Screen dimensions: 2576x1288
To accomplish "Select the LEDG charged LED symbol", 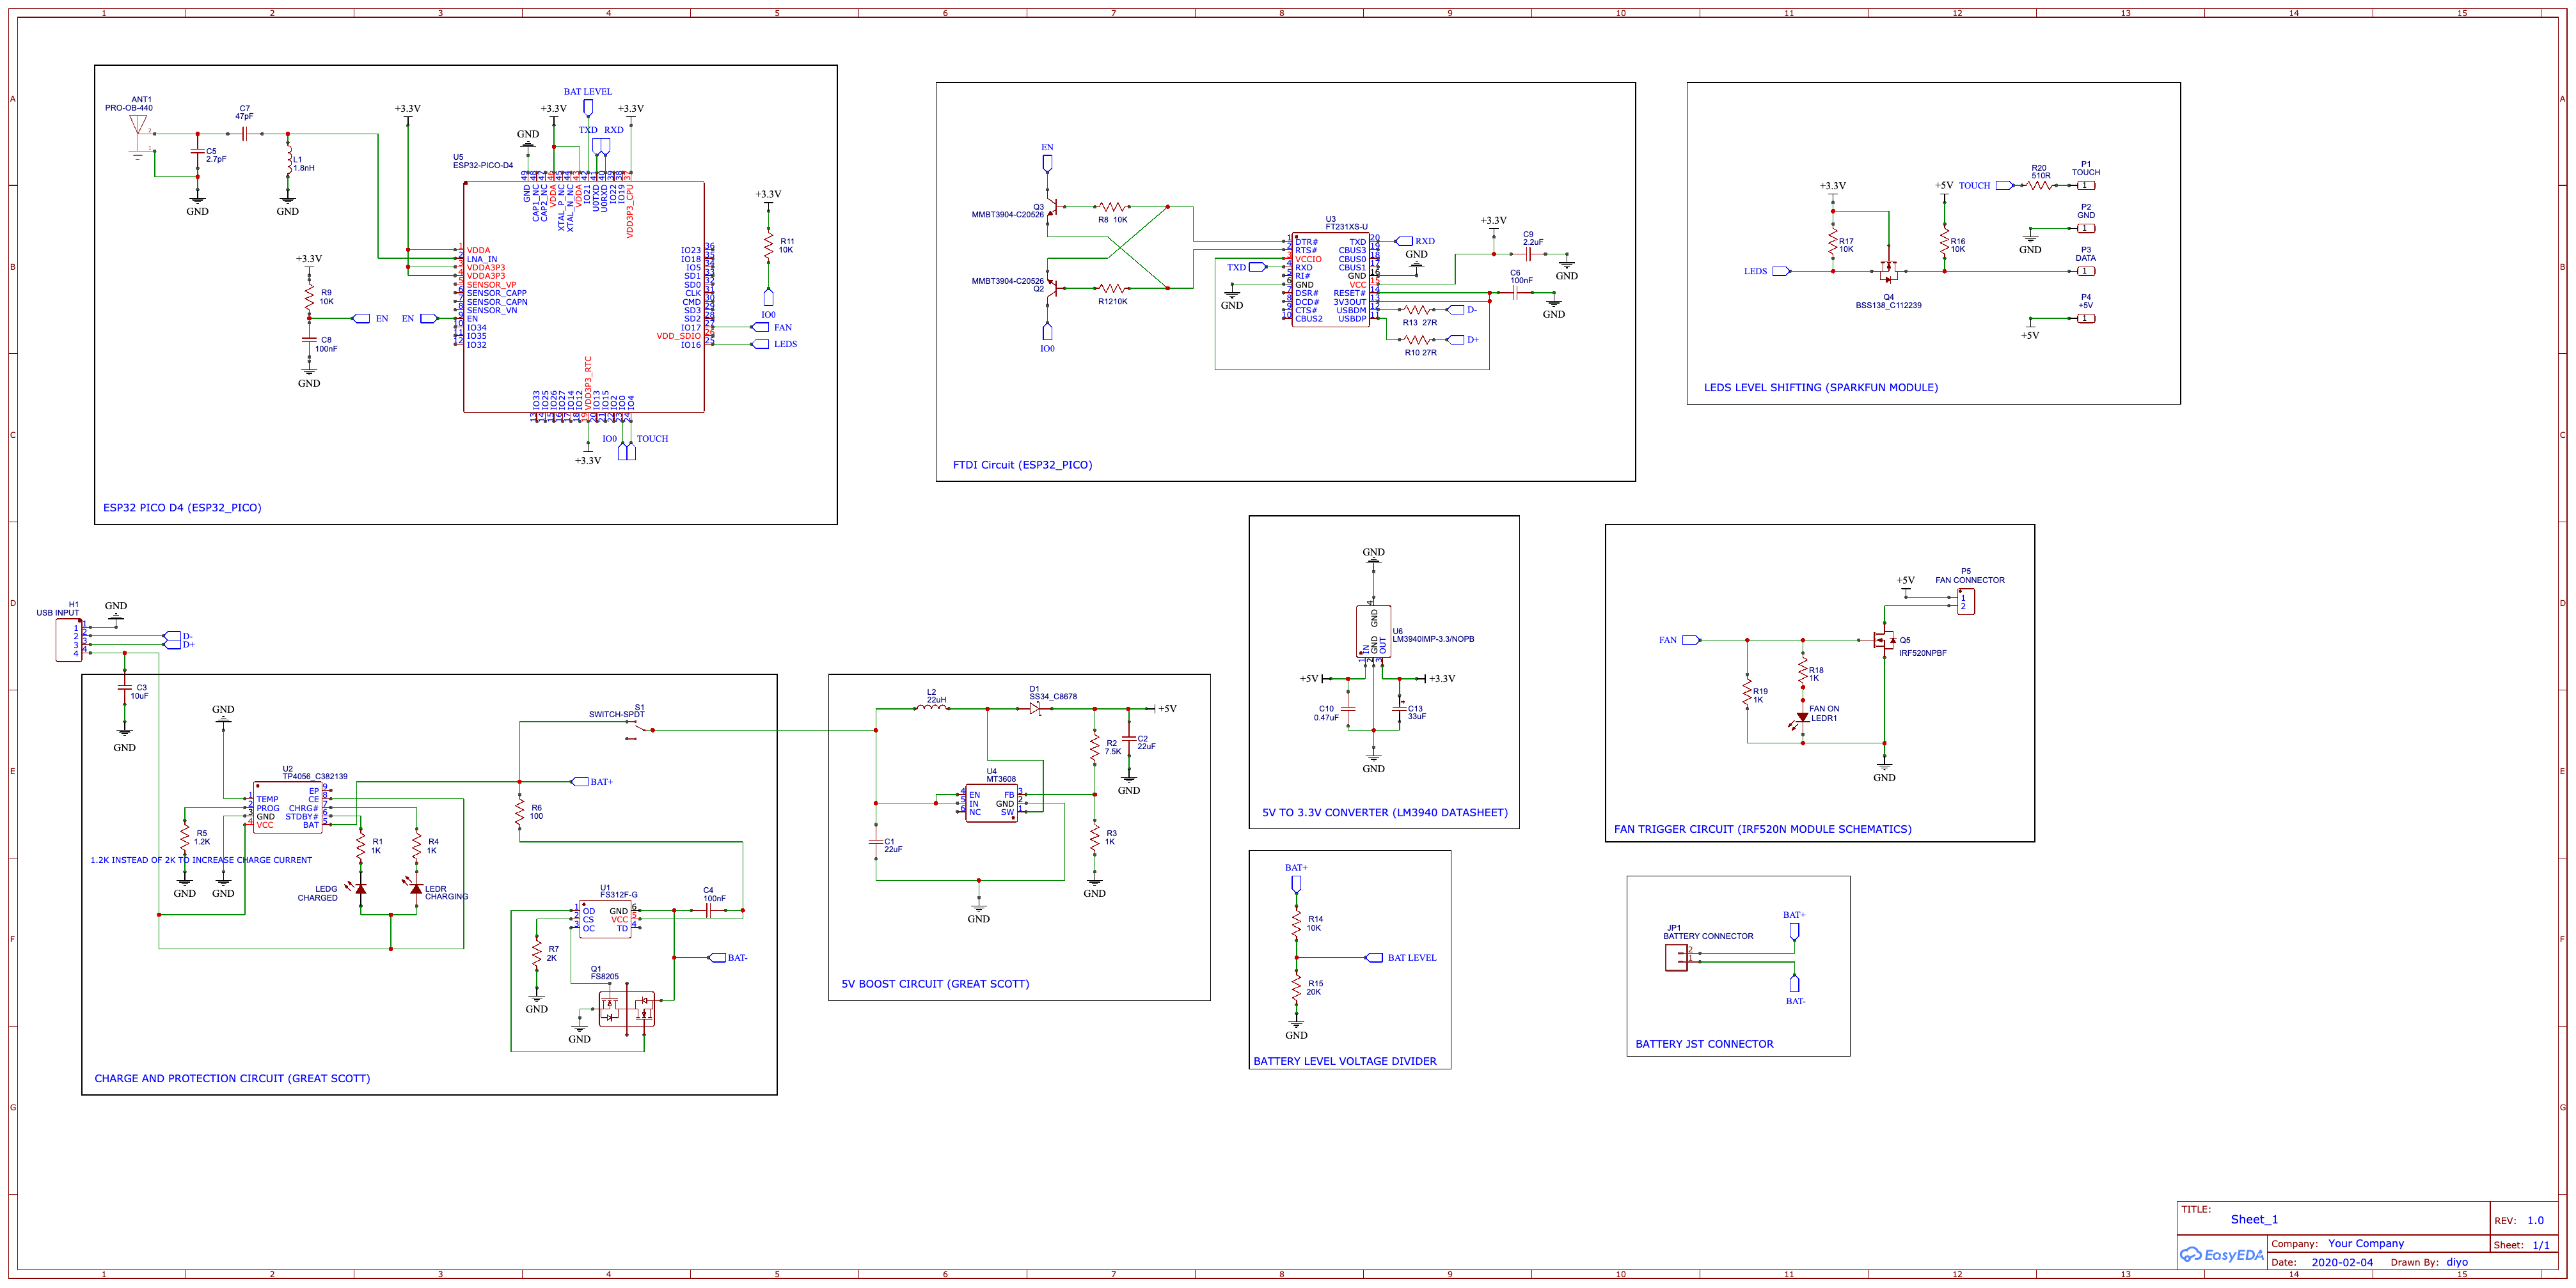I will point(358,887).
